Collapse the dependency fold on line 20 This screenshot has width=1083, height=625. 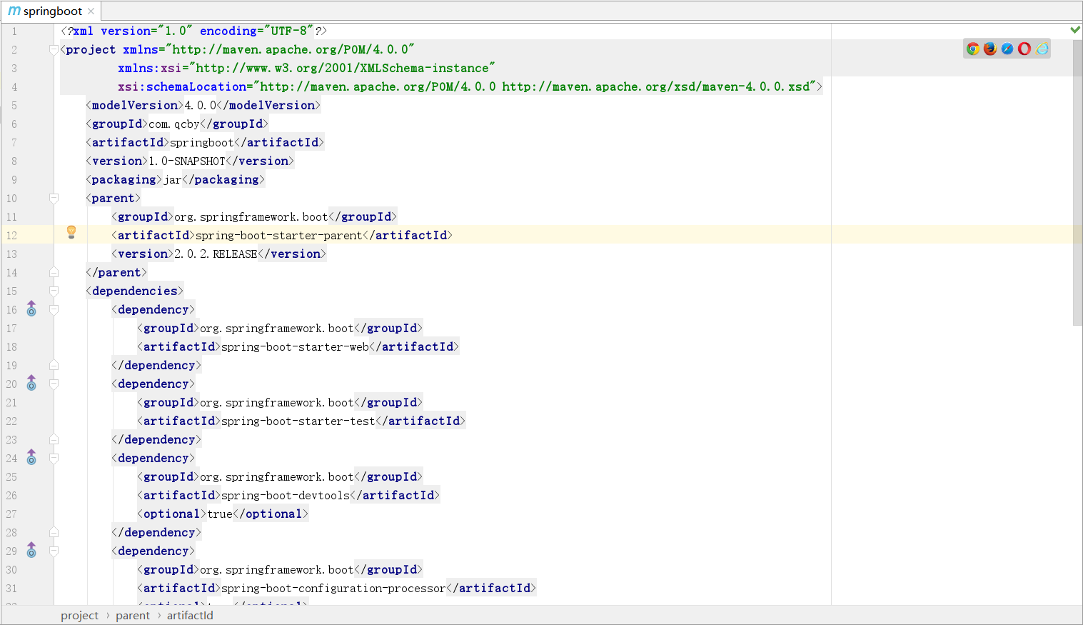[x=54, y=384]
